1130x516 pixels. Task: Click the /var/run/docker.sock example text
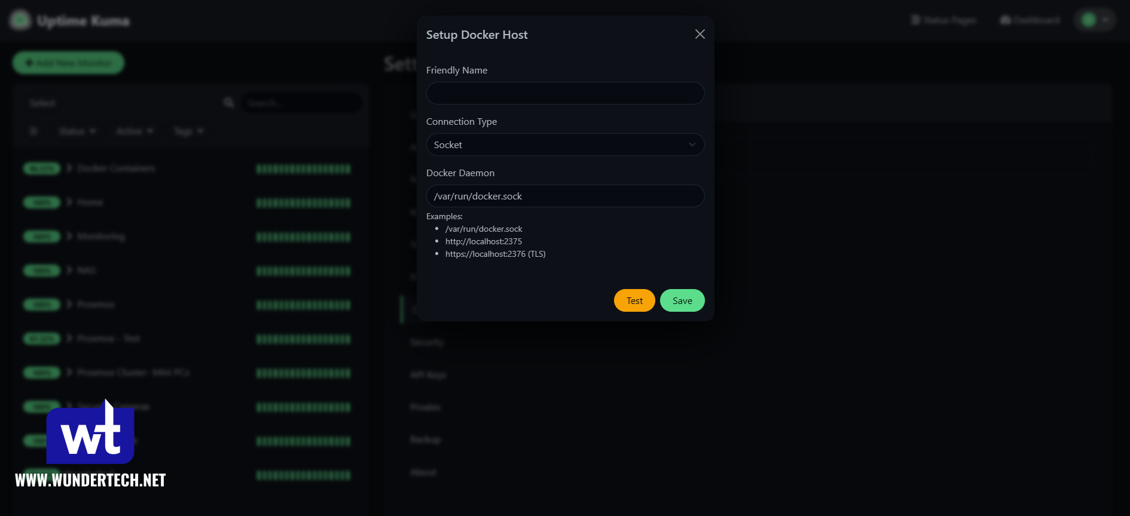[484, 229]
